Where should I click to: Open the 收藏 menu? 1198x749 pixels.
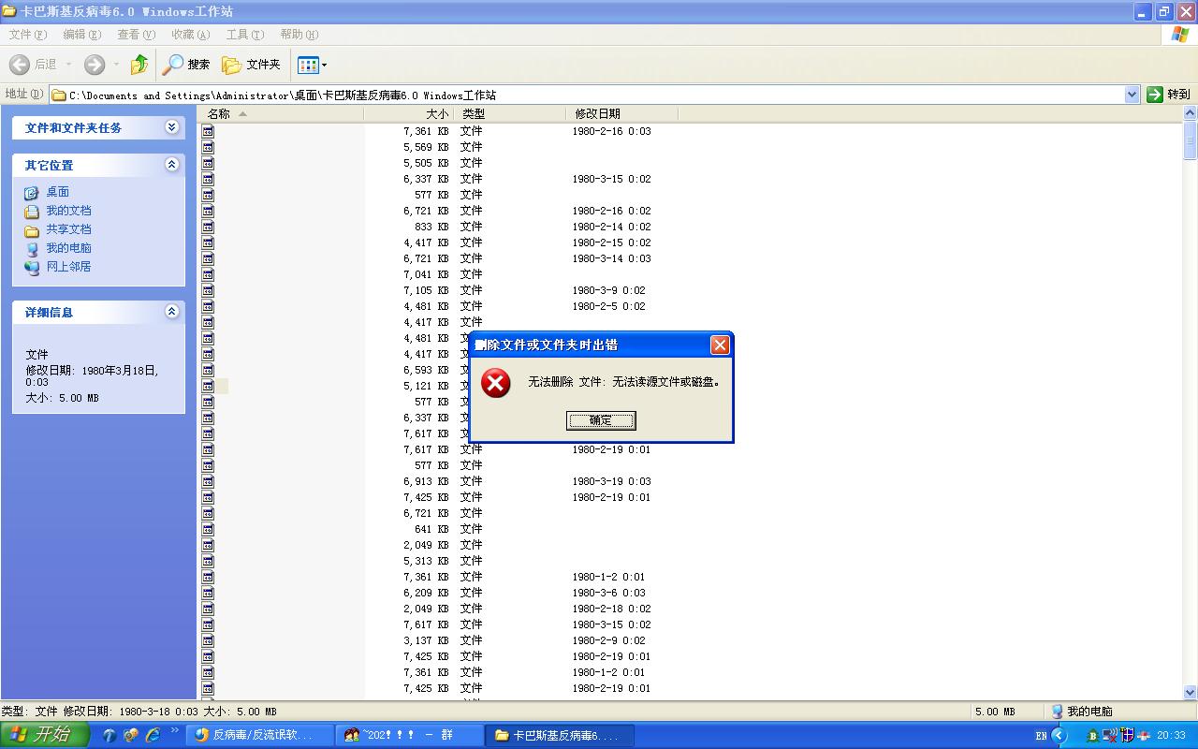click(x=190, y=35)
